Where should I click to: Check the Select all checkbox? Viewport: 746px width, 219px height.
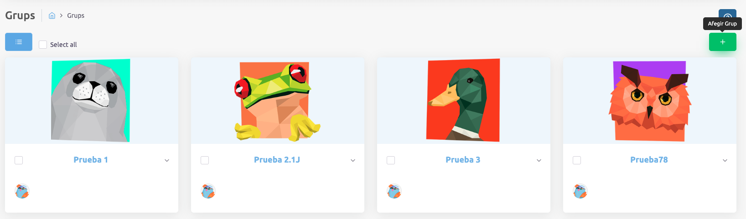pyautogui.click(x=43, y=45)
